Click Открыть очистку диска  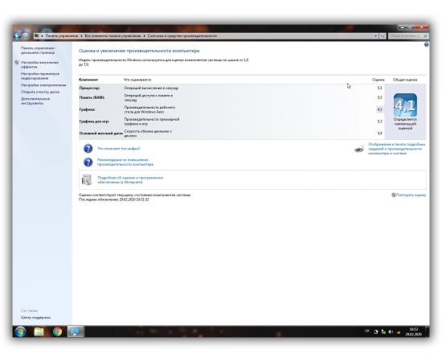[x=40, y=92]
